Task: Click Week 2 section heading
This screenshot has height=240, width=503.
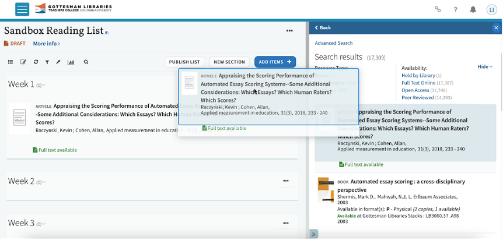Action: tap(21, 181)
